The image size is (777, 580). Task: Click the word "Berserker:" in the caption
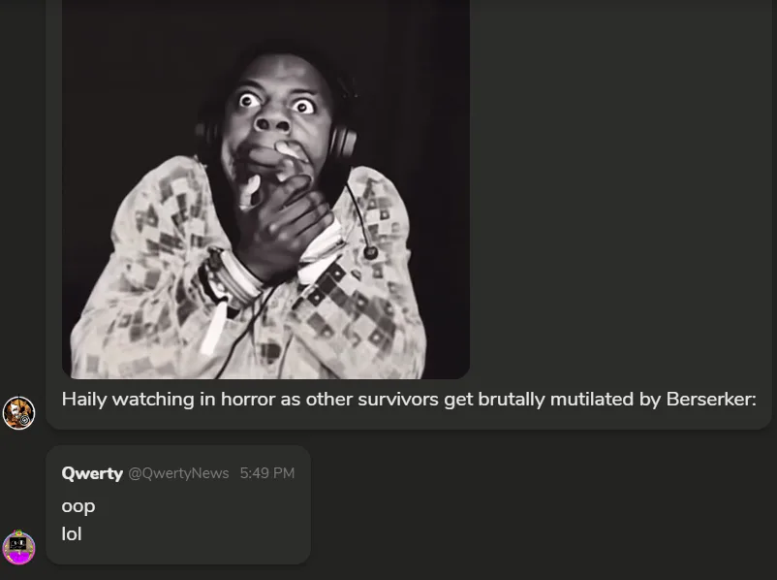(711, 400)
